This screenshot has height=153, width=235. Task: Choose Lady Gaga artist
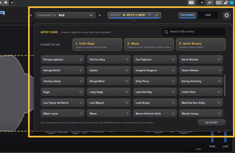tap(109, 92)
